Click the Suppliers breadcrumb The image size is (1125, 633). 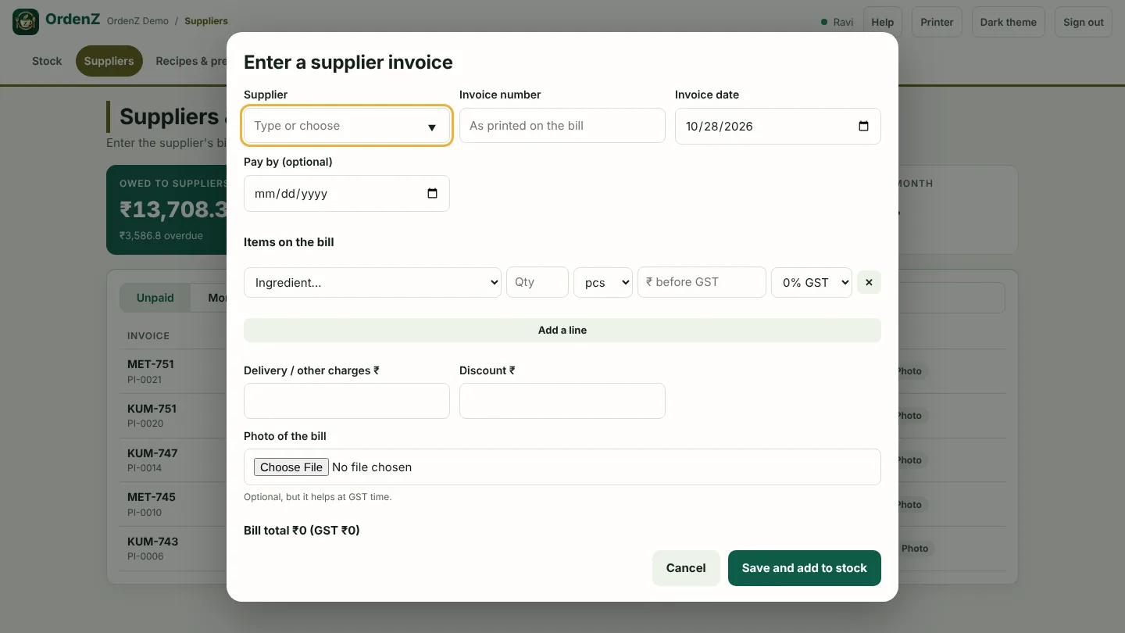(x=206, y=21)
